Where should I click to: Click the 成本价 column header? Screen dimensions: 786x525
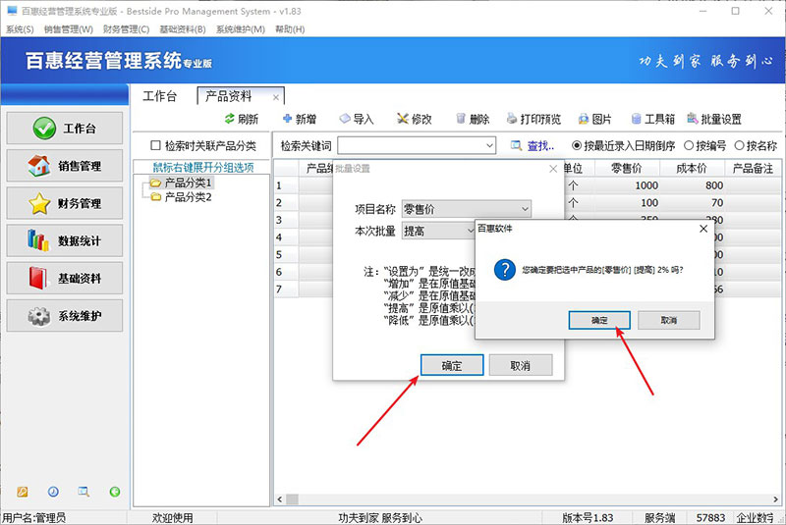tap(692, 168)
